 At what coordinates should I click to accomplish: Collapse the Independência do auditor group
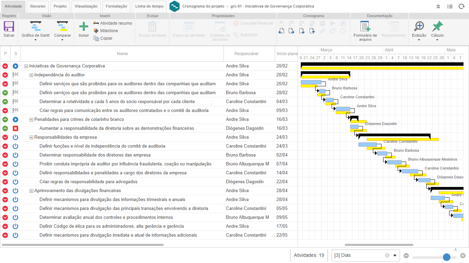click(31, 75)
